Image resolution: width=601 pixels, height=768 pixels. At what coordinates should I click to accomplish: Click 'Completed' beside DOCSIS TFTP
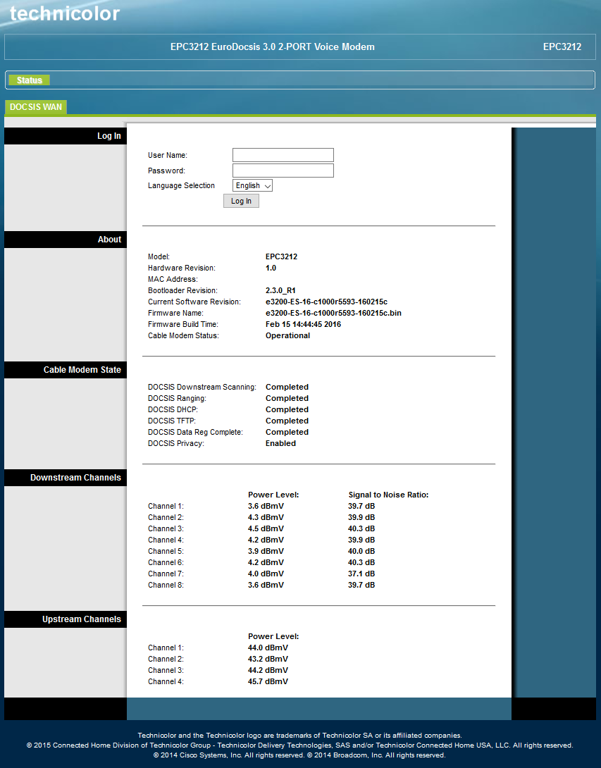coord(287,421)
